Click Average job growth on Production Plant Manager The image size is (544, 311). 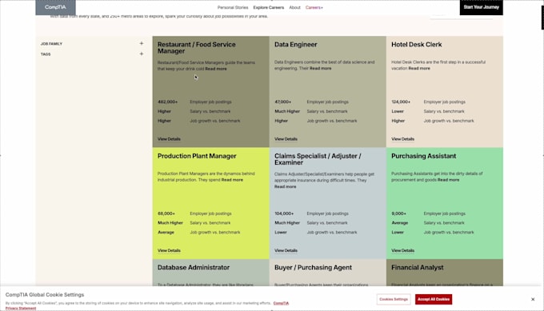click(x=166, y=233)
